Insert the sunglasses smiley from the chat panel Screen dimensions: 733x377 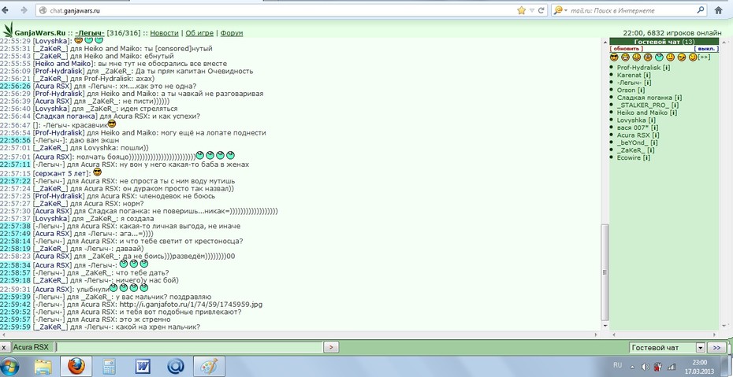coord(614,57)
